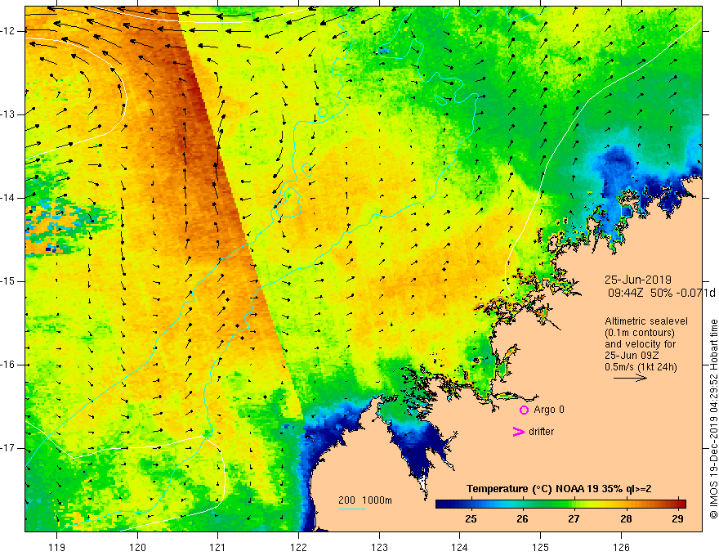719x556 pixels.
Task: Click the '09:44Z 50% -0.071d' text
Action: tap(662, 293)
